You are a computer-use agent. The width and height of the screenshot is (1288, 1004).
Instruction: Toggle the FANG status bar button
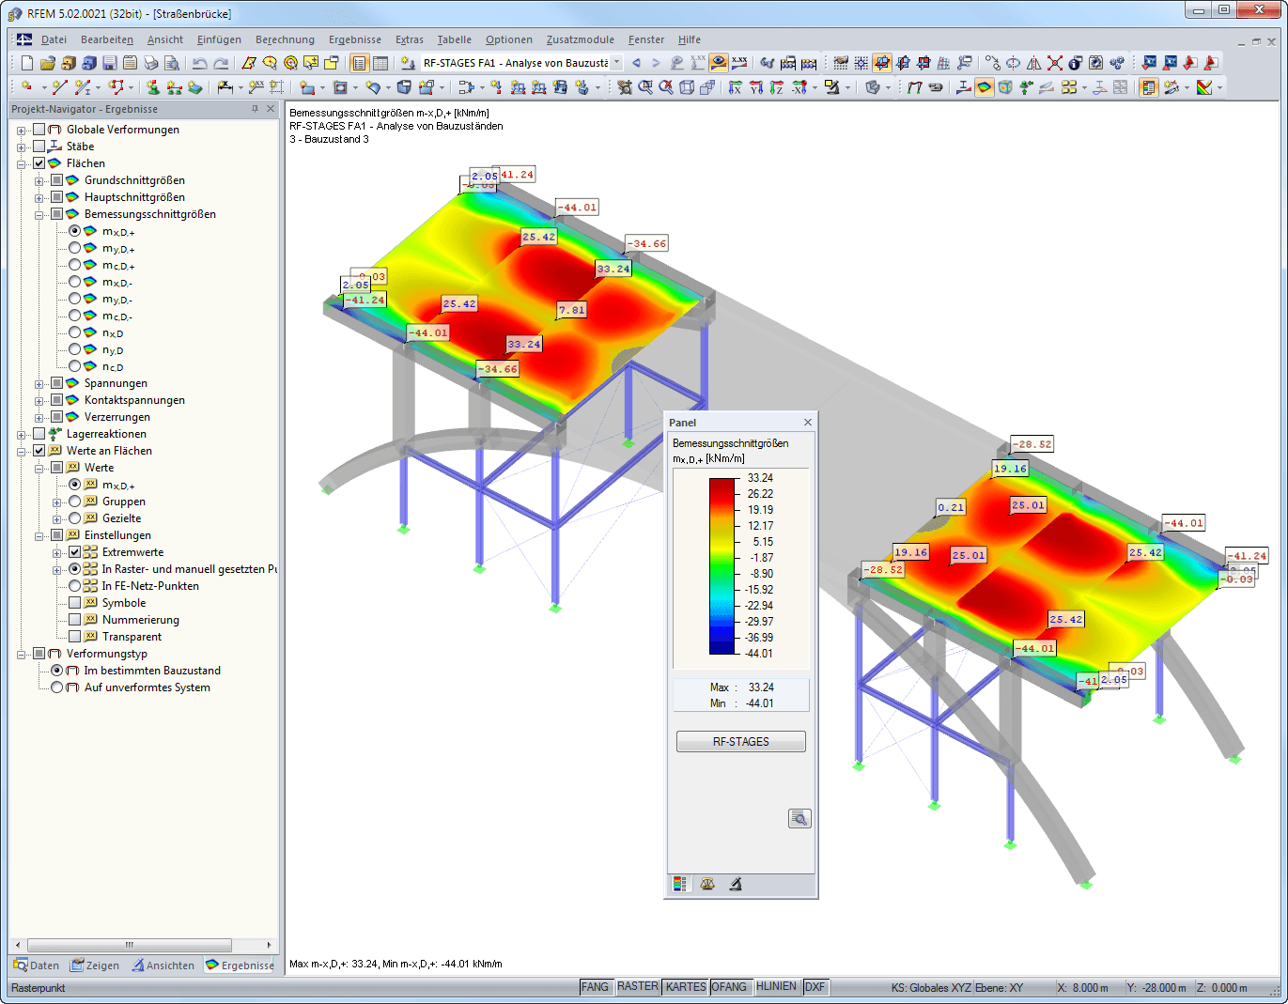[595, 987]
